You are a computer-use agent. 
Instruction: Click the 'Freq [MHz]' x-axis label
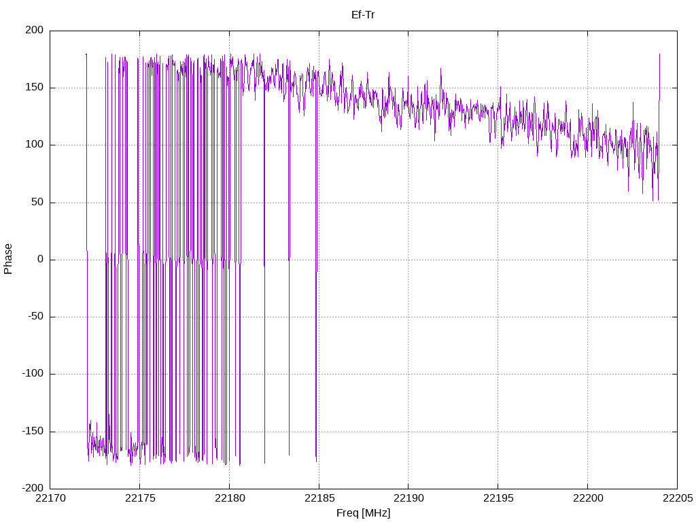(363, 512)
